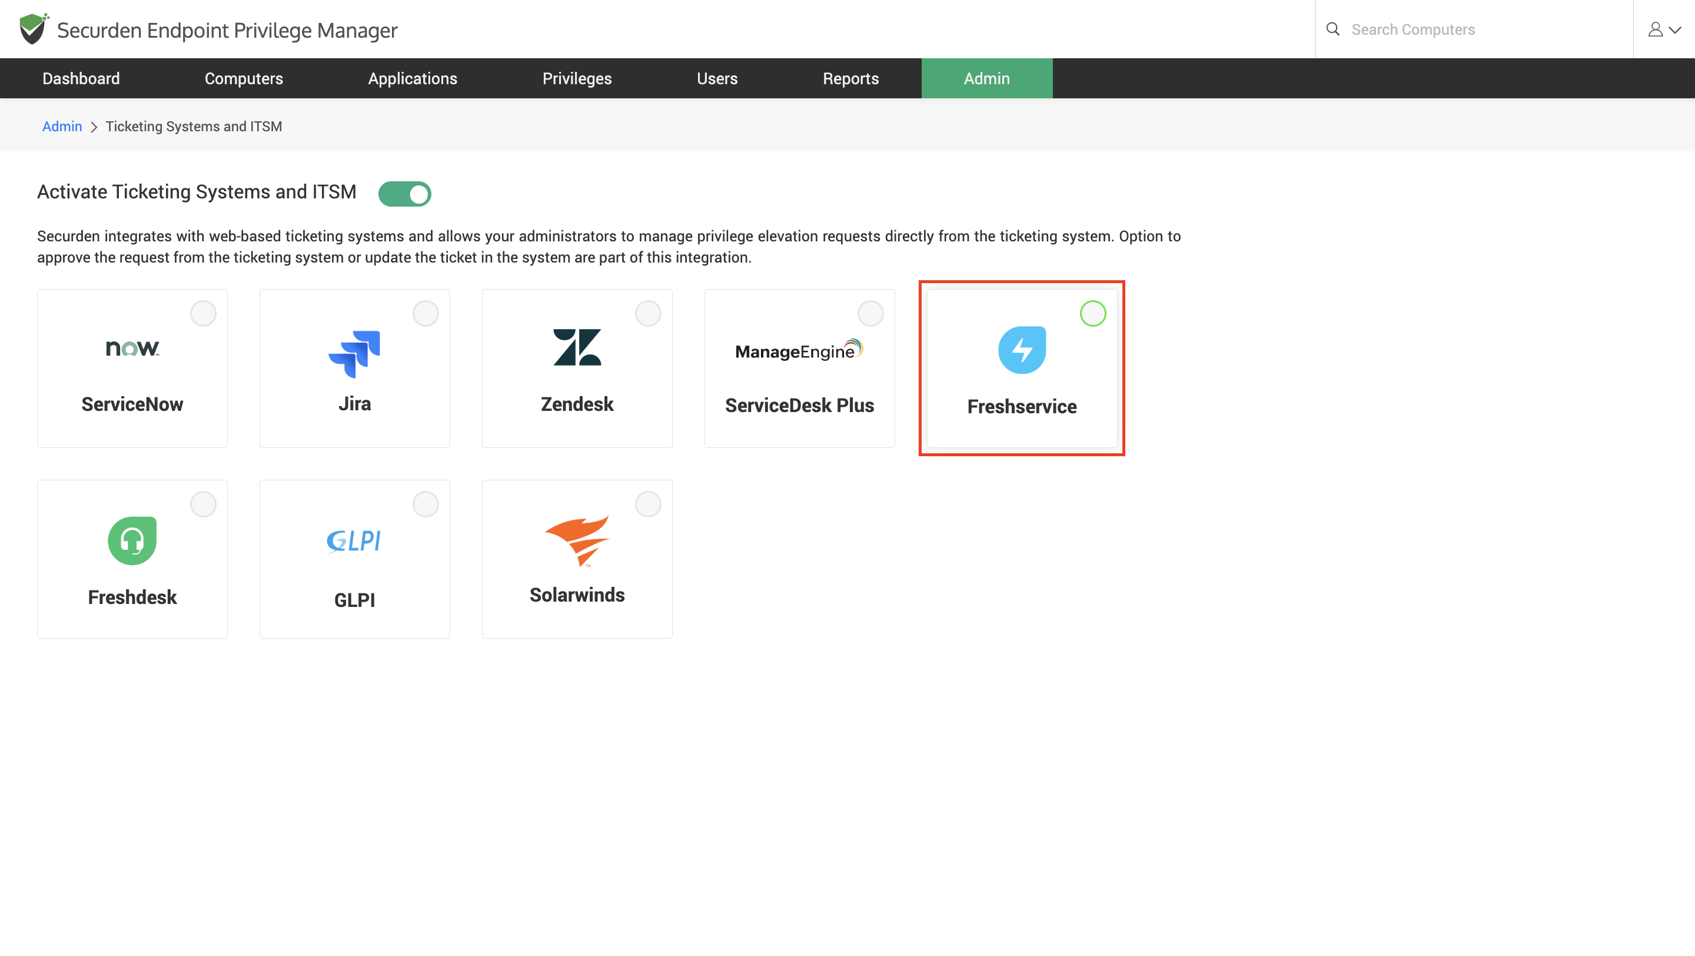Select the GLPI radio button
The height and width of the screenshot is (956, 1695).
425,504
